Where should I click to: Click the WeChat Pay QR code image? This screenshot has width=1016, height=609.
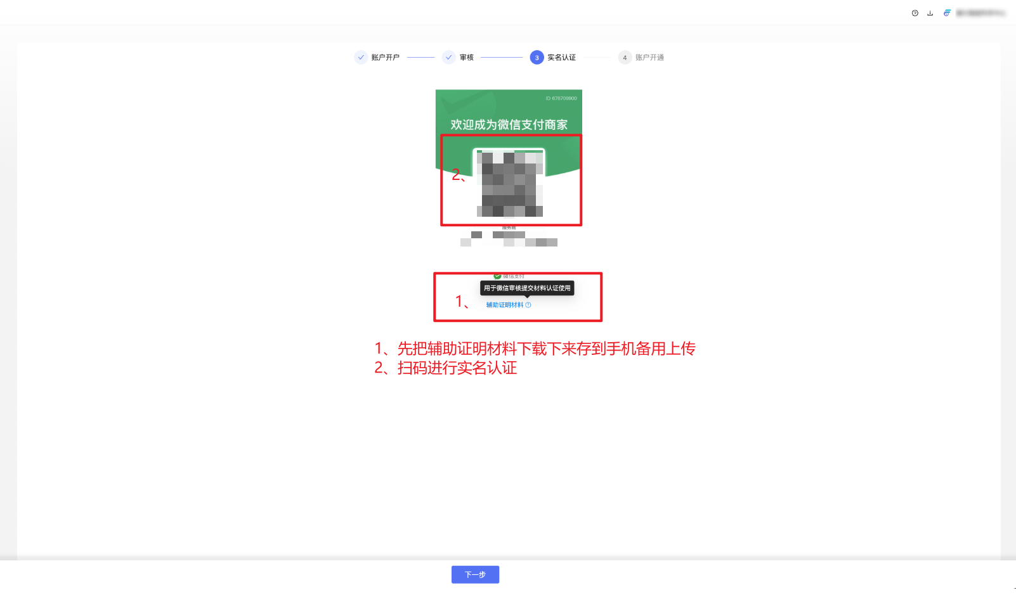pyautogui.click(x=509, y=183)
